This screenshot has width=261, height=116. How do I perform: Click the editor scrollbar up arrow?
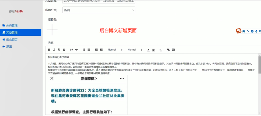[x=260, y=55]
